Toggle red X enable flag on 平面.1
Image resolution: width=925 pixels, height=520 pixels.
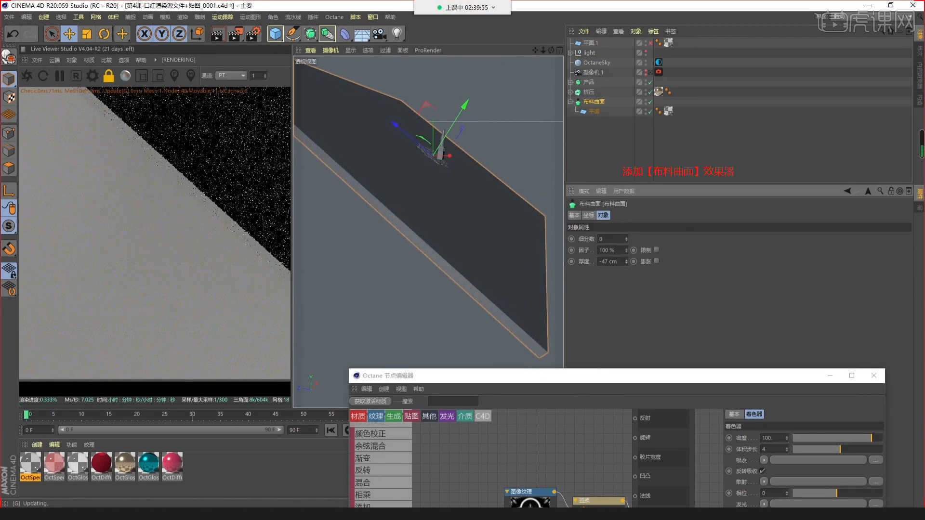coord(650,43)
